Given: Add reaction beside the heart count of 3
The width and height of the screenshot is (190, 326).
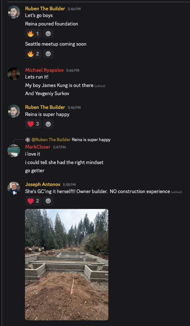Looking at the screenshot, I should (x=48, y=124).
